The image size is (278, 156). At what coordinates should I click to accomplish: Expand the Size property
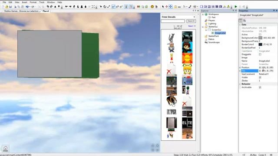click(240, 71)
